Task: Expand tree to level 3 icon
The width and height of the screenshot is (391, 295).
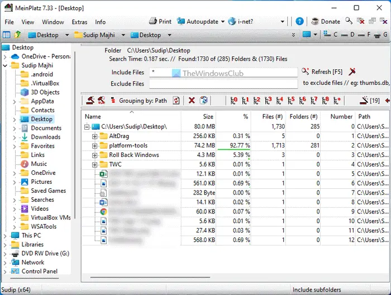Action: pos(268,101)
